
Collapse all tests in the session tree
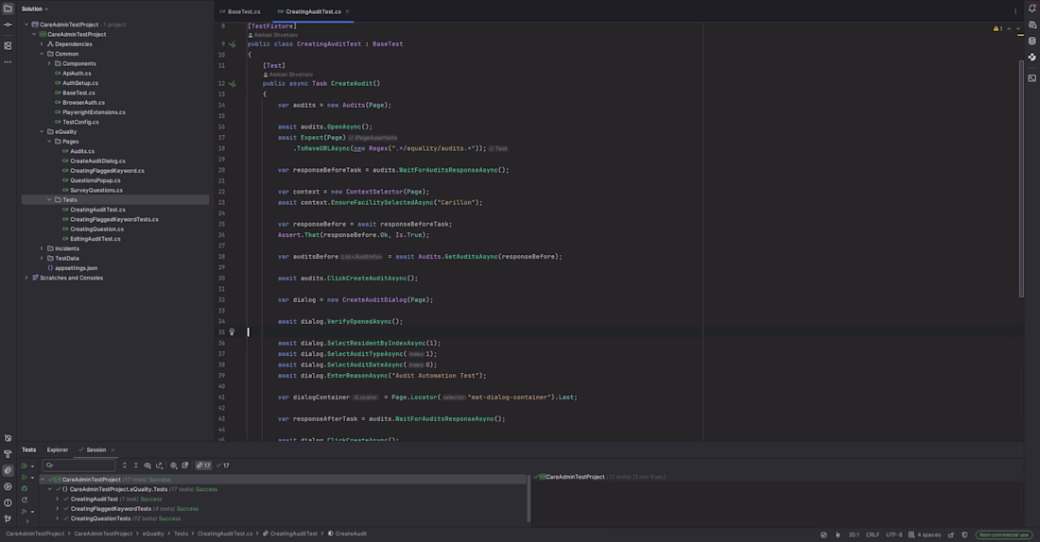[136, 466]
